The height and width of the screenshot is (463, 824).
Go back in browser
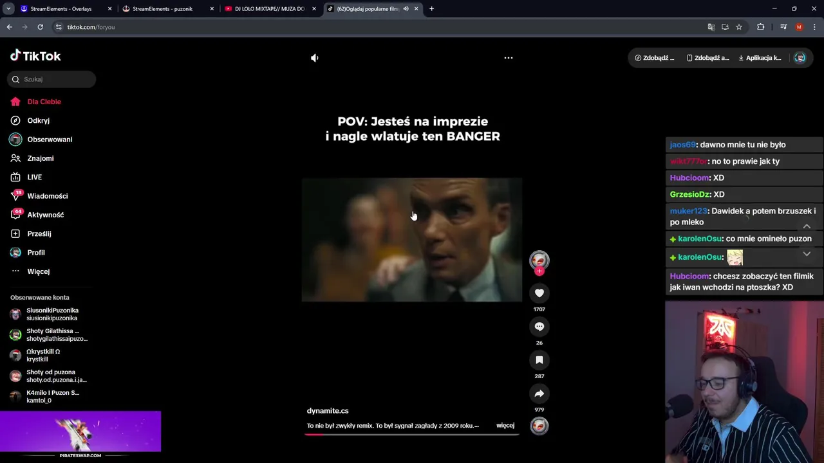pos(9,27)
